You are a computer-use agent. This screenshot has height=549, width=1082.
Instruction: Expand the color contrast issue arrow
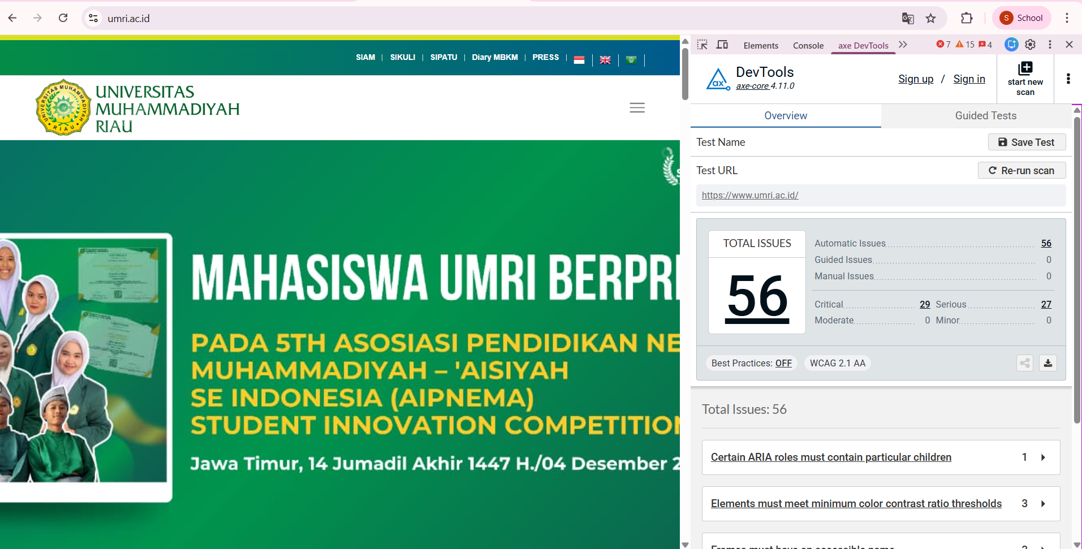(1044, 504)
